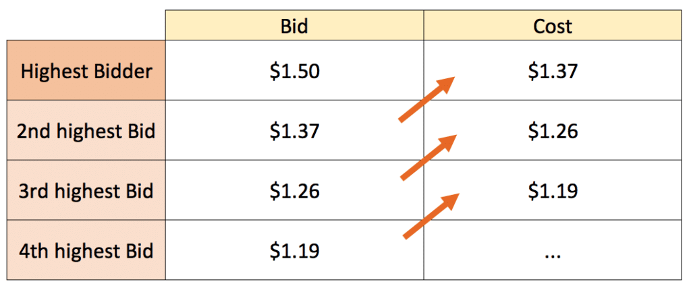Click the Bid column header

(x=294, y=26)
